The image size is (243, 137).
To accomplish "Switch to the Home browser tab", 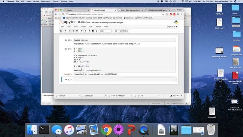I will point(76,10).
